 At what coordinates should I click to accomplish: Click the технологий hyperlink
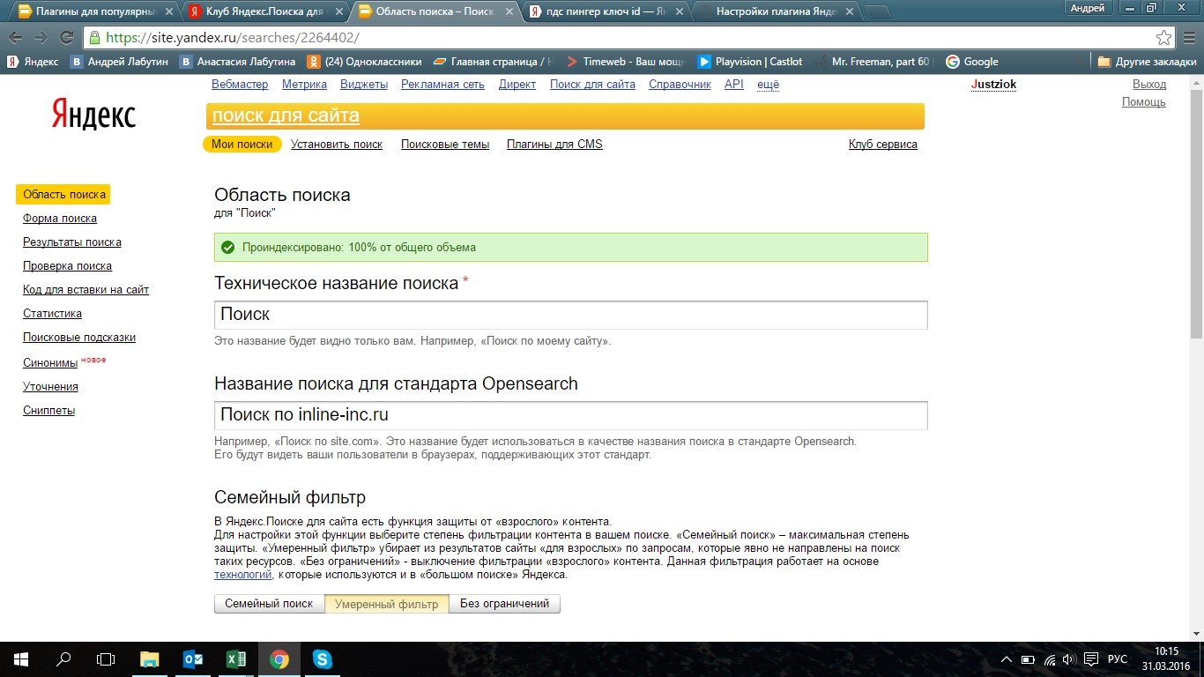tap(243, 575)
